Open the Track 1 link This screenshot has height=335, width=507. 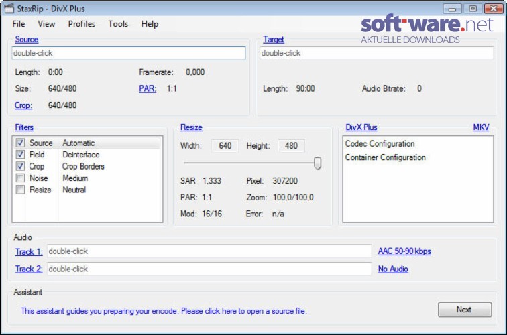point(29,252)
